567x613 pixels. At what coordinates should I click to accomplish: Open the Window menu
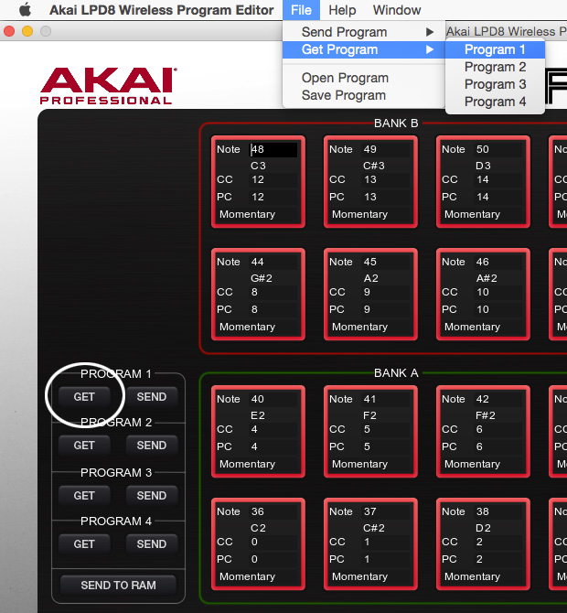tap(397, 10)
